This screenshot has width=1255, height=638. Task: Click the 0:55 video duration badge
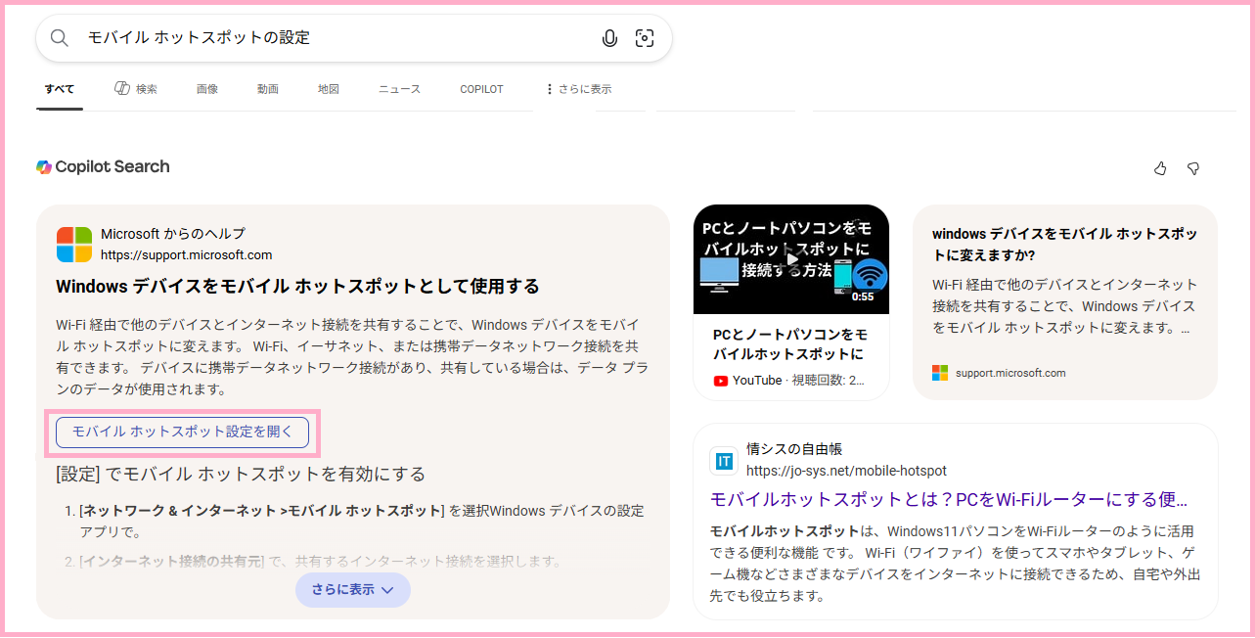863,296
